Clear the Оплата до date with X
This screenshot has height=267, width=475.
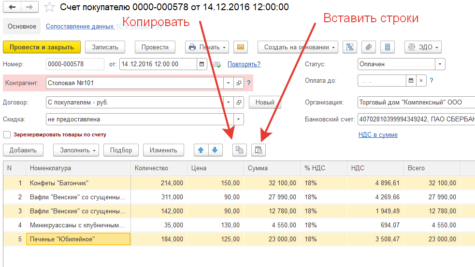[x=421, y=81]
